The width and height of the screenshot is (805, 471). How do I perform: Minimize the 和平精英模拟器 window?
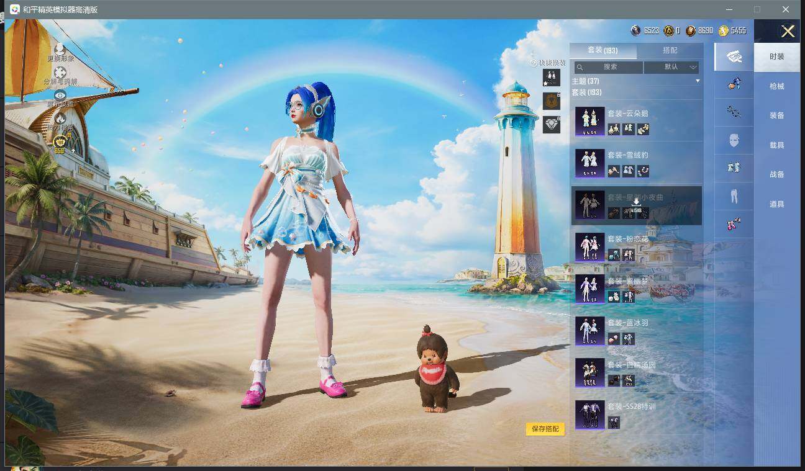728,9
